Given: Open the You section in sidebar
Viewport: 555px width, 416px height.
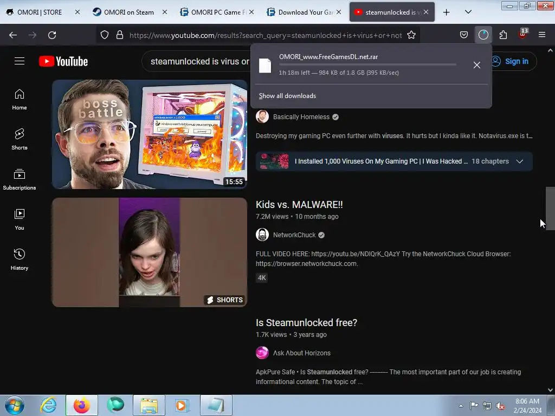Looking at the screenshot, I should click(20, 220).
